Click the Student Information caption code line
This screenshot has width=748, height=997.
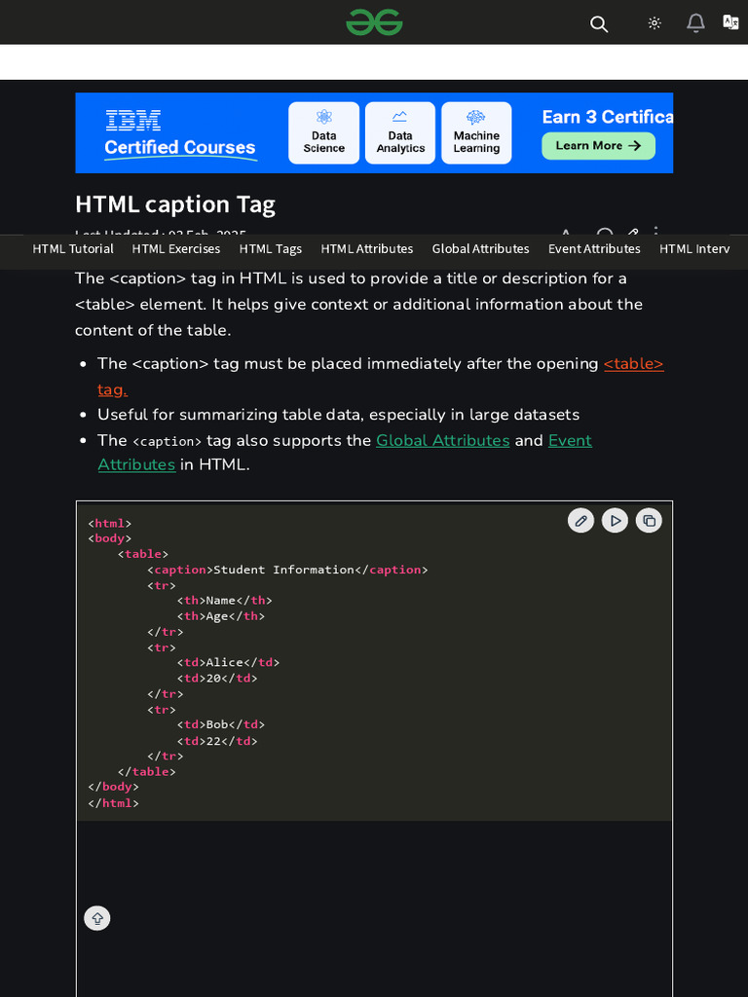[287, 569]
